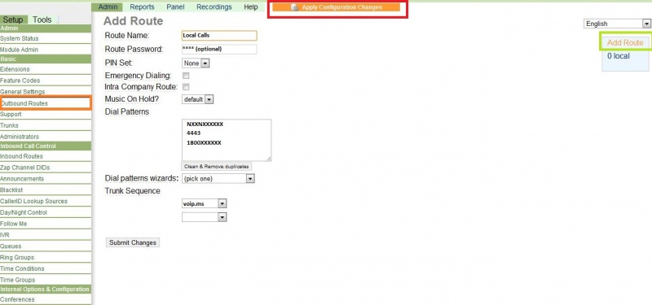The image size is (652, 305).
Task: Open the empty second trunk dropdown
Action: pyautogui.click(x=205, y=217)
